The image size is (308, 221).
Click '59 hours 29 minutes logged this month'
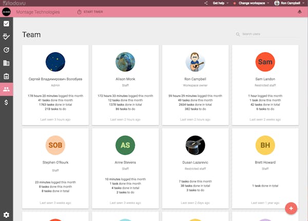tap(195, 96)
